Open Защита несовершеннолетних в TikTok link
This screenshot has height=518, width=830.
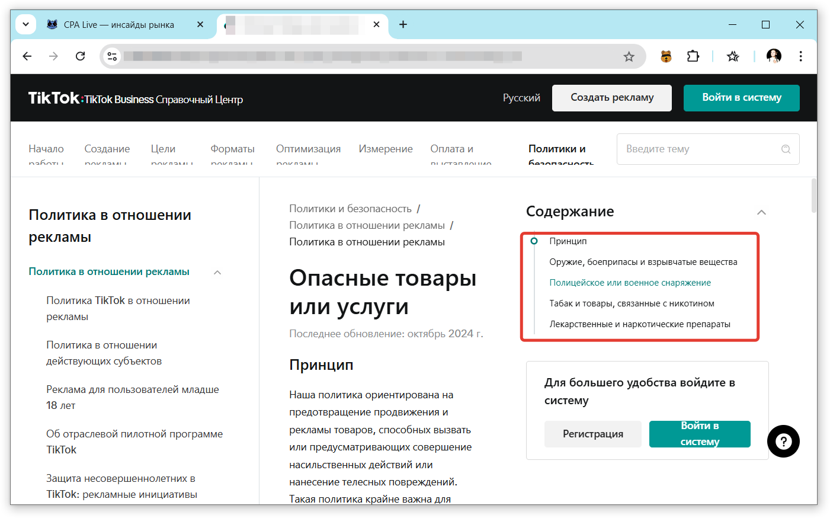coord(122,486)
